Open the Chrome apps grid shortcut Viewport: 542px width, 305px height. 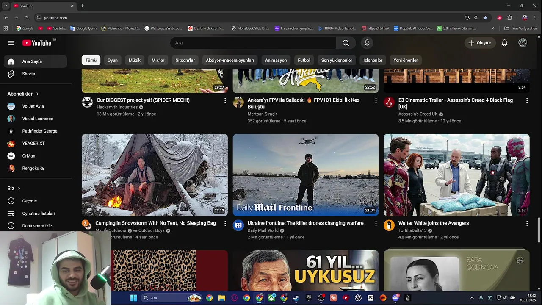pos(6,28)
